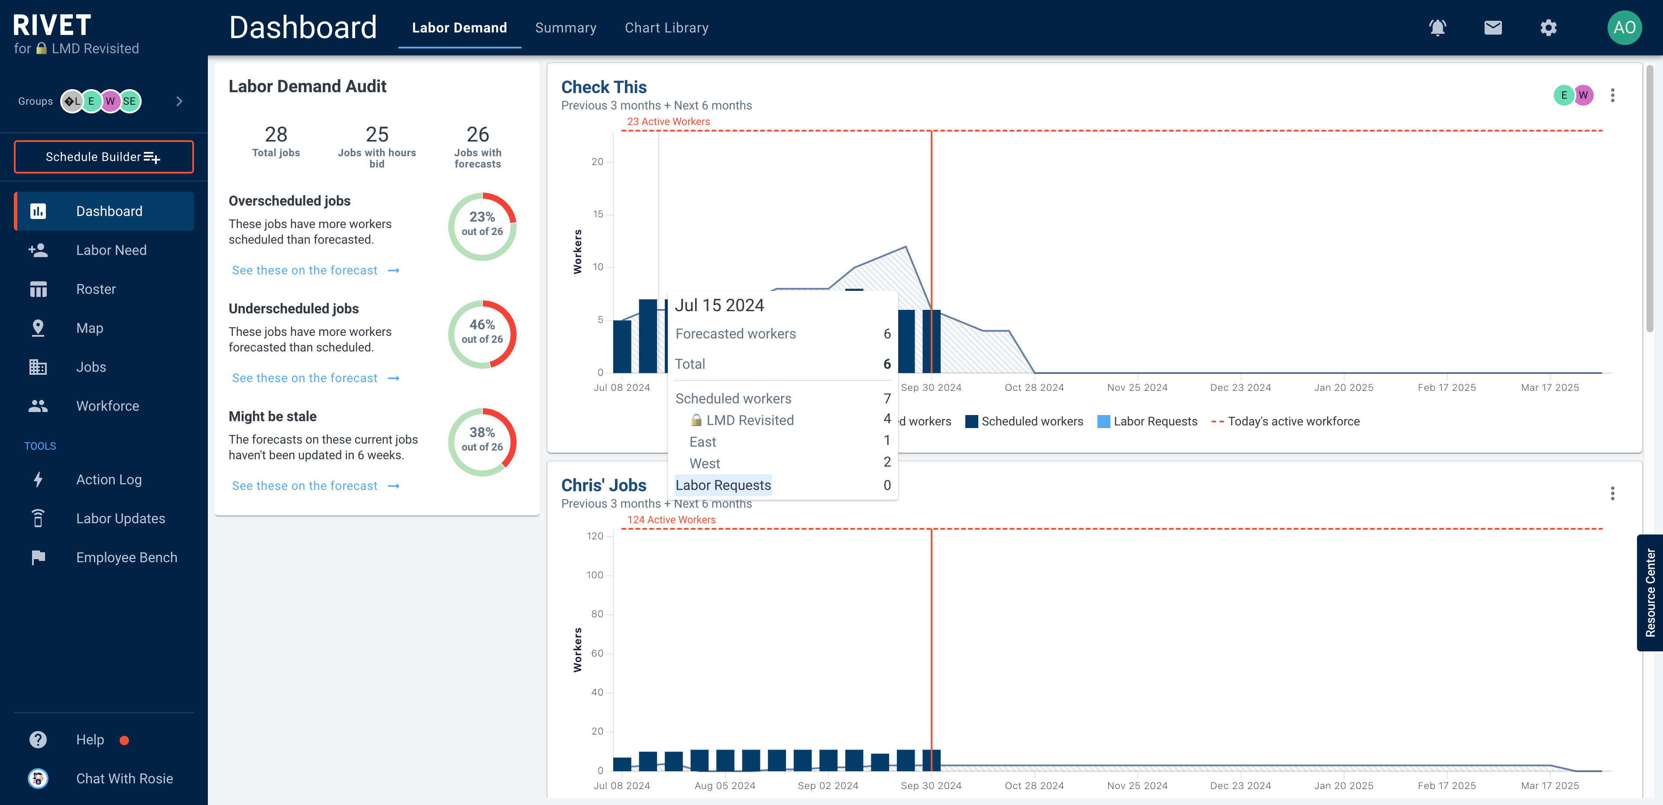Click the Map pin icon
This screenshot has height=805, width=1663.
(38, 328)
